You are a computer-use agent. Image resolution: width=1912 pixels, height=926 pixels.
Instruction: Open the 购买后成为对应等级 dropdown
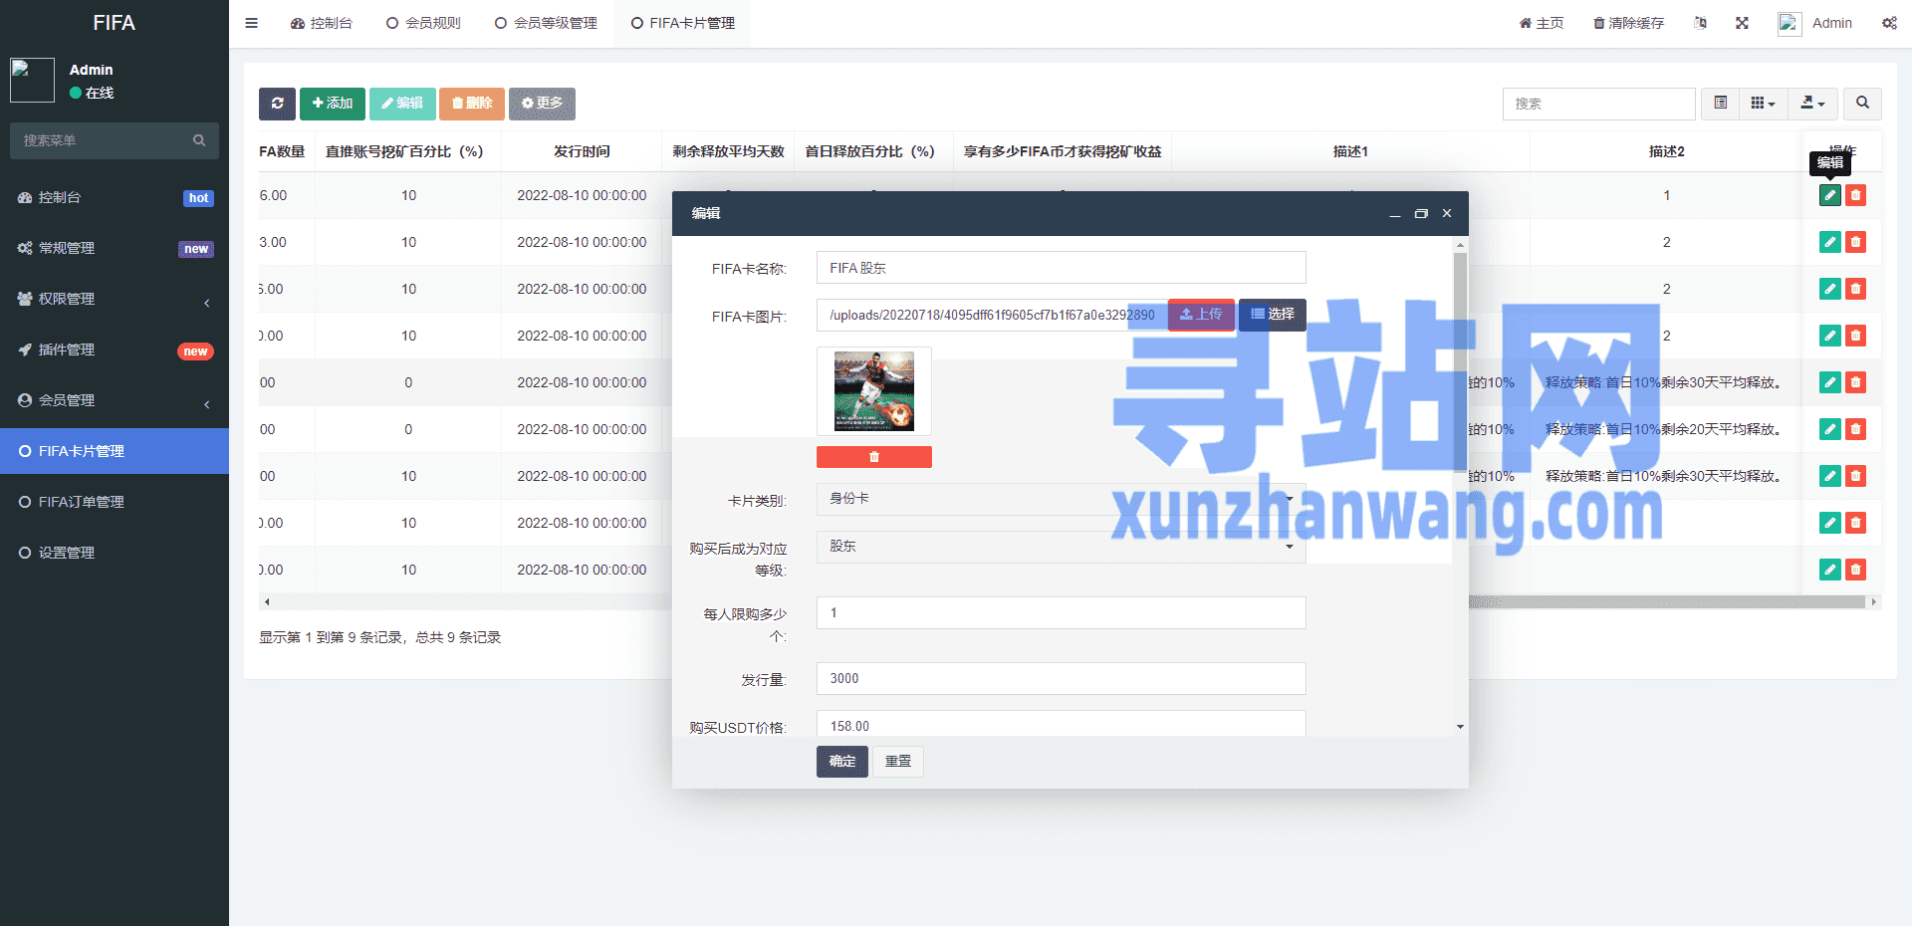click(1061, 547)
